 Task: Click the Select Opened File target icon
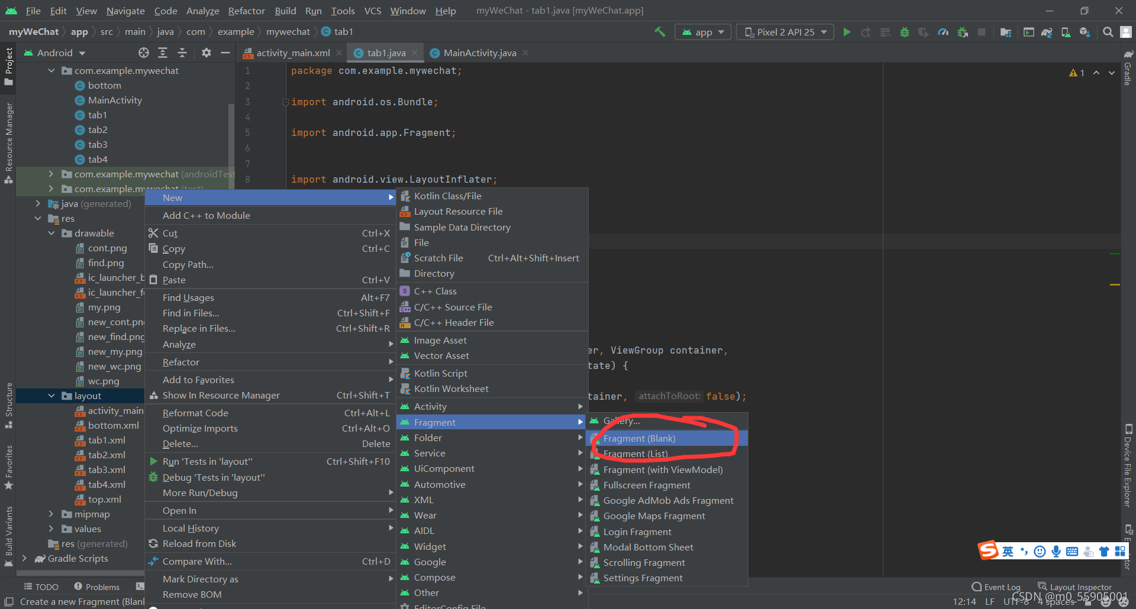(x=143, y=53)
